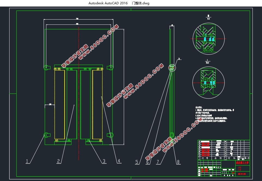Select the upper enlarged detail view circle
Viewport: 262px width, 181px height.
pos(209,39)
